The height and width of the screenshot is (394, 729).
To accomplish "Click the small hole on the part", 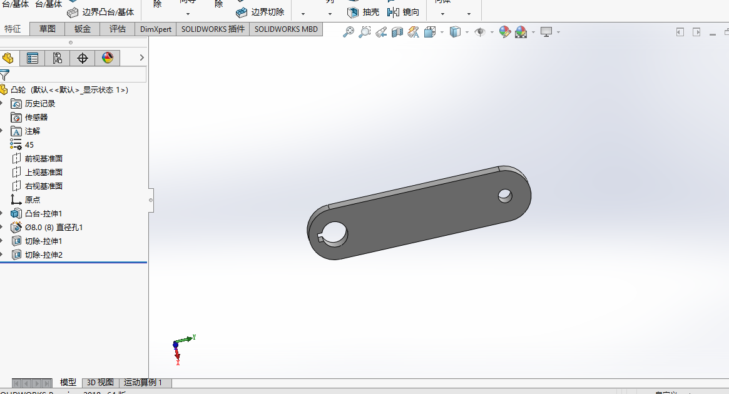I will 505,196.
